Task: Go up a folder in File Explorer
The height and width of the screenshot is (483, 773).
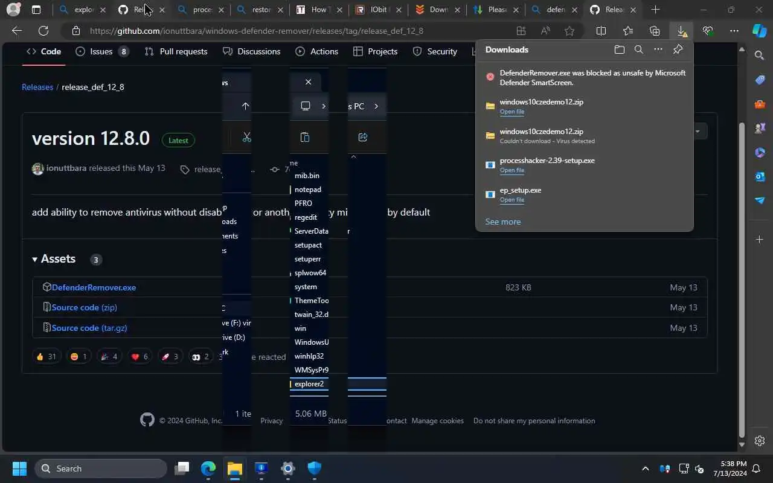Action: (x=245, y=106)
